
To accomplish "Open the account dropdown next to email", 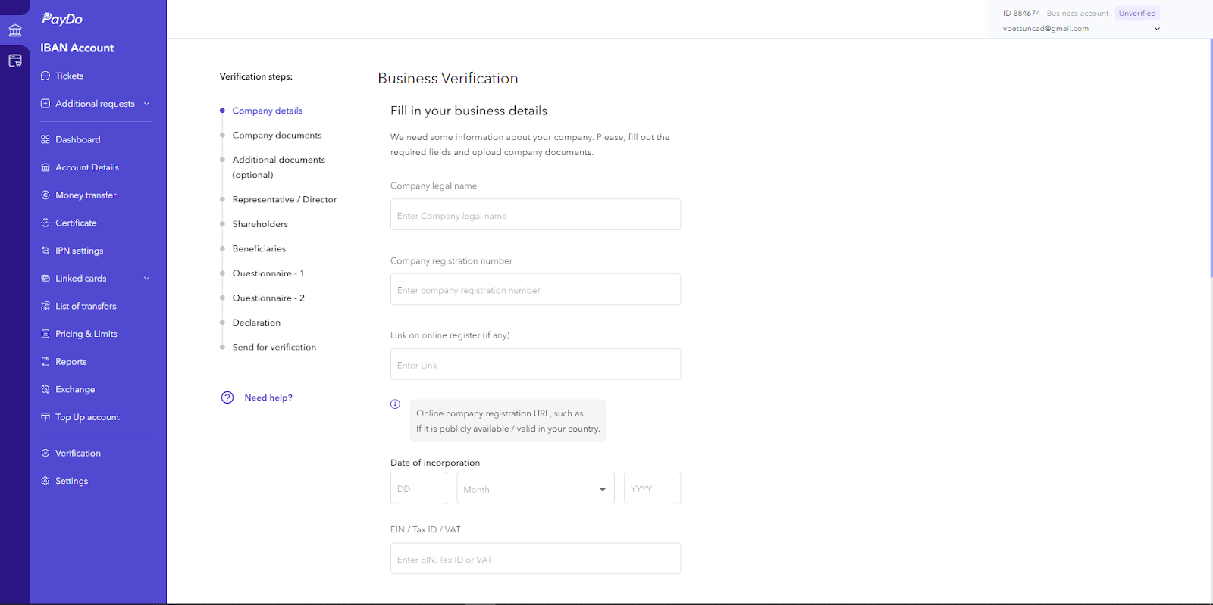I will [x=1157, y=29].
